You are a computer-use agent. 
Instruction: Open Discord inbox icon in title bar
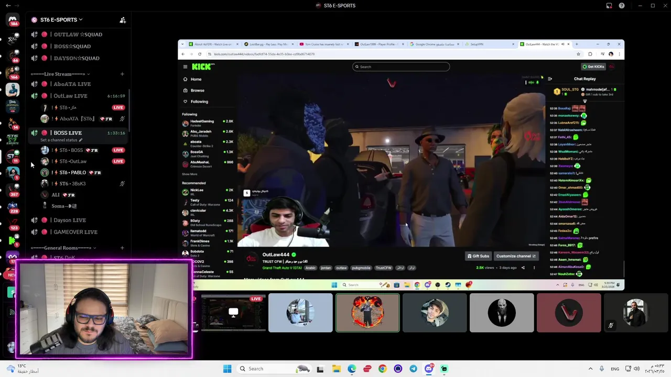[x=609, y=6]
